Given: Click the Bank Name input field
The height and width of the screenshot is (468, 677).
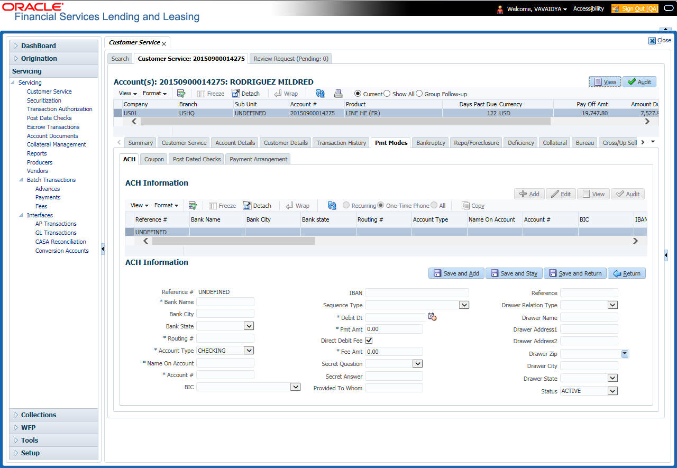Looking at the screenshot, I should pyautogui.click(x=225, y=302).
